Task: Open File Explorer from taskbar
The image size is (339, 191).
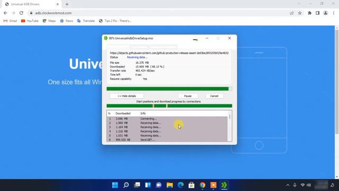Action: (x=169, y=185)
